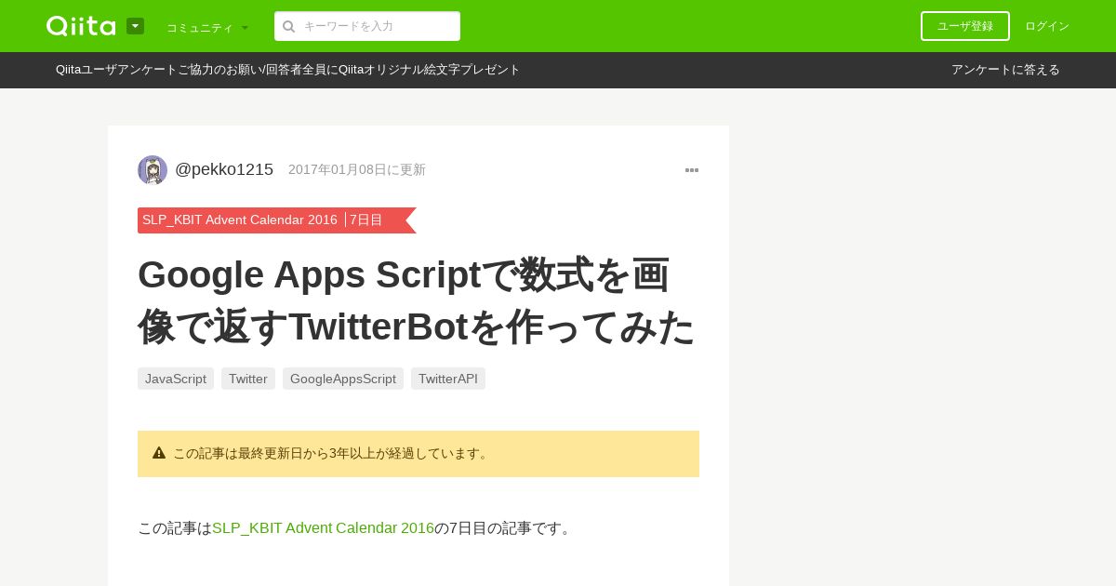
Task: Click the 7日目 label in the banner
Action: pos(366,220)
